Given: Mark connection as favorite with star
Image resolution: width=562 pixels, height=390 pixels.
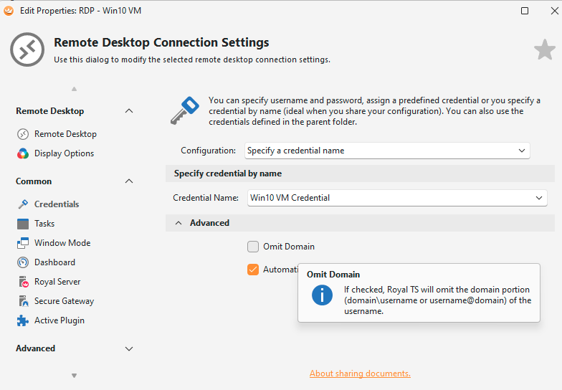Looking at the screenshot, I should tap(544, 50).
